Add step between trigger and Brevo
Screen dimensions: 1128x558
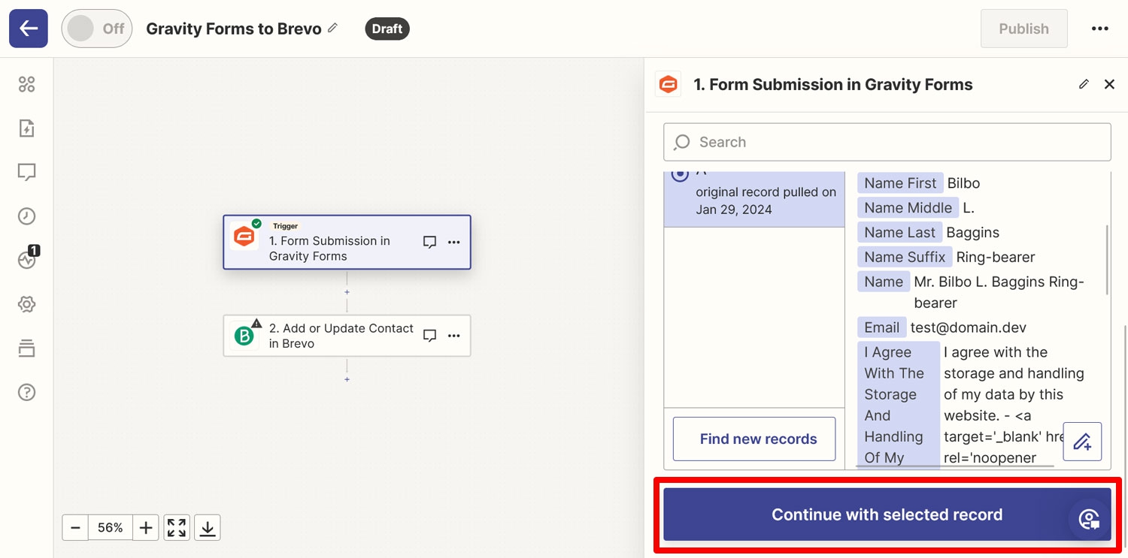coord(347,292)
